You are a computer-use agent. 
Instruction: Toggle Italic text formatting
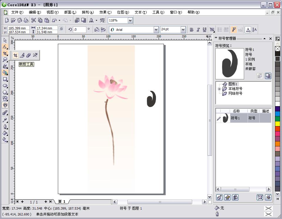tap(198, 30)
